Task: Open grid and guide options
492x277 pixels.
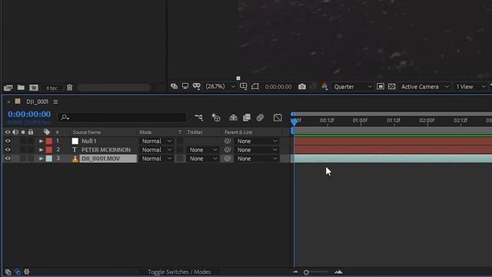Action: [x=244, y=86]
